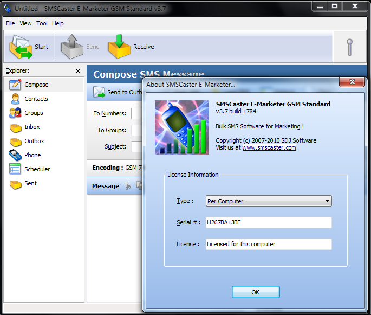
Task: Open the File menu
Action: [10, 23]
